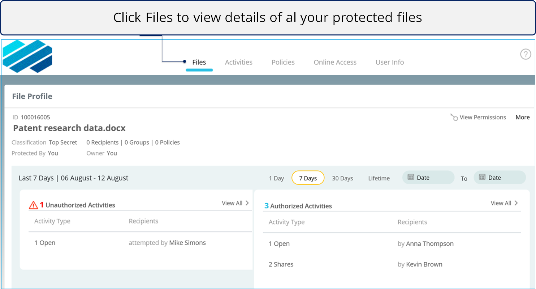Switch to the Files tab
Screen dimensions: 536x289
pos(199,62)
